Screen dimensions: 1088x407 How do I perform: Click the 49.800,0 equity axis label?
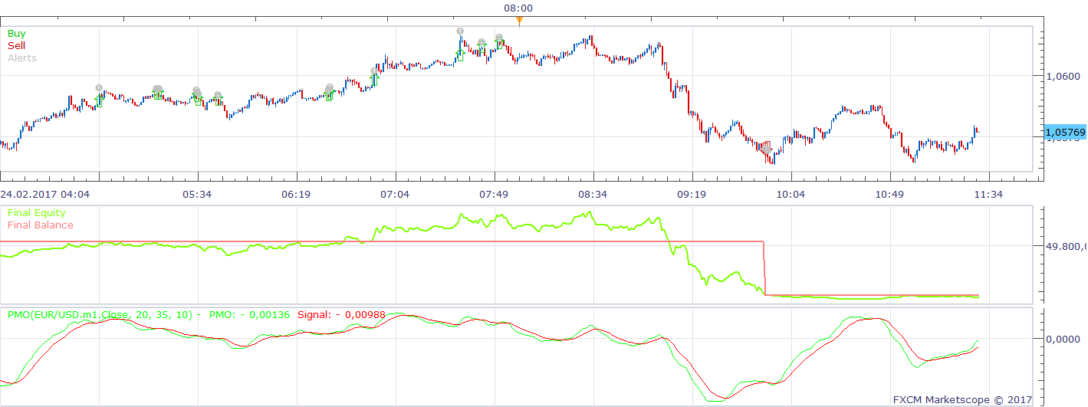pyautogui.click(x=1066, y=247)
